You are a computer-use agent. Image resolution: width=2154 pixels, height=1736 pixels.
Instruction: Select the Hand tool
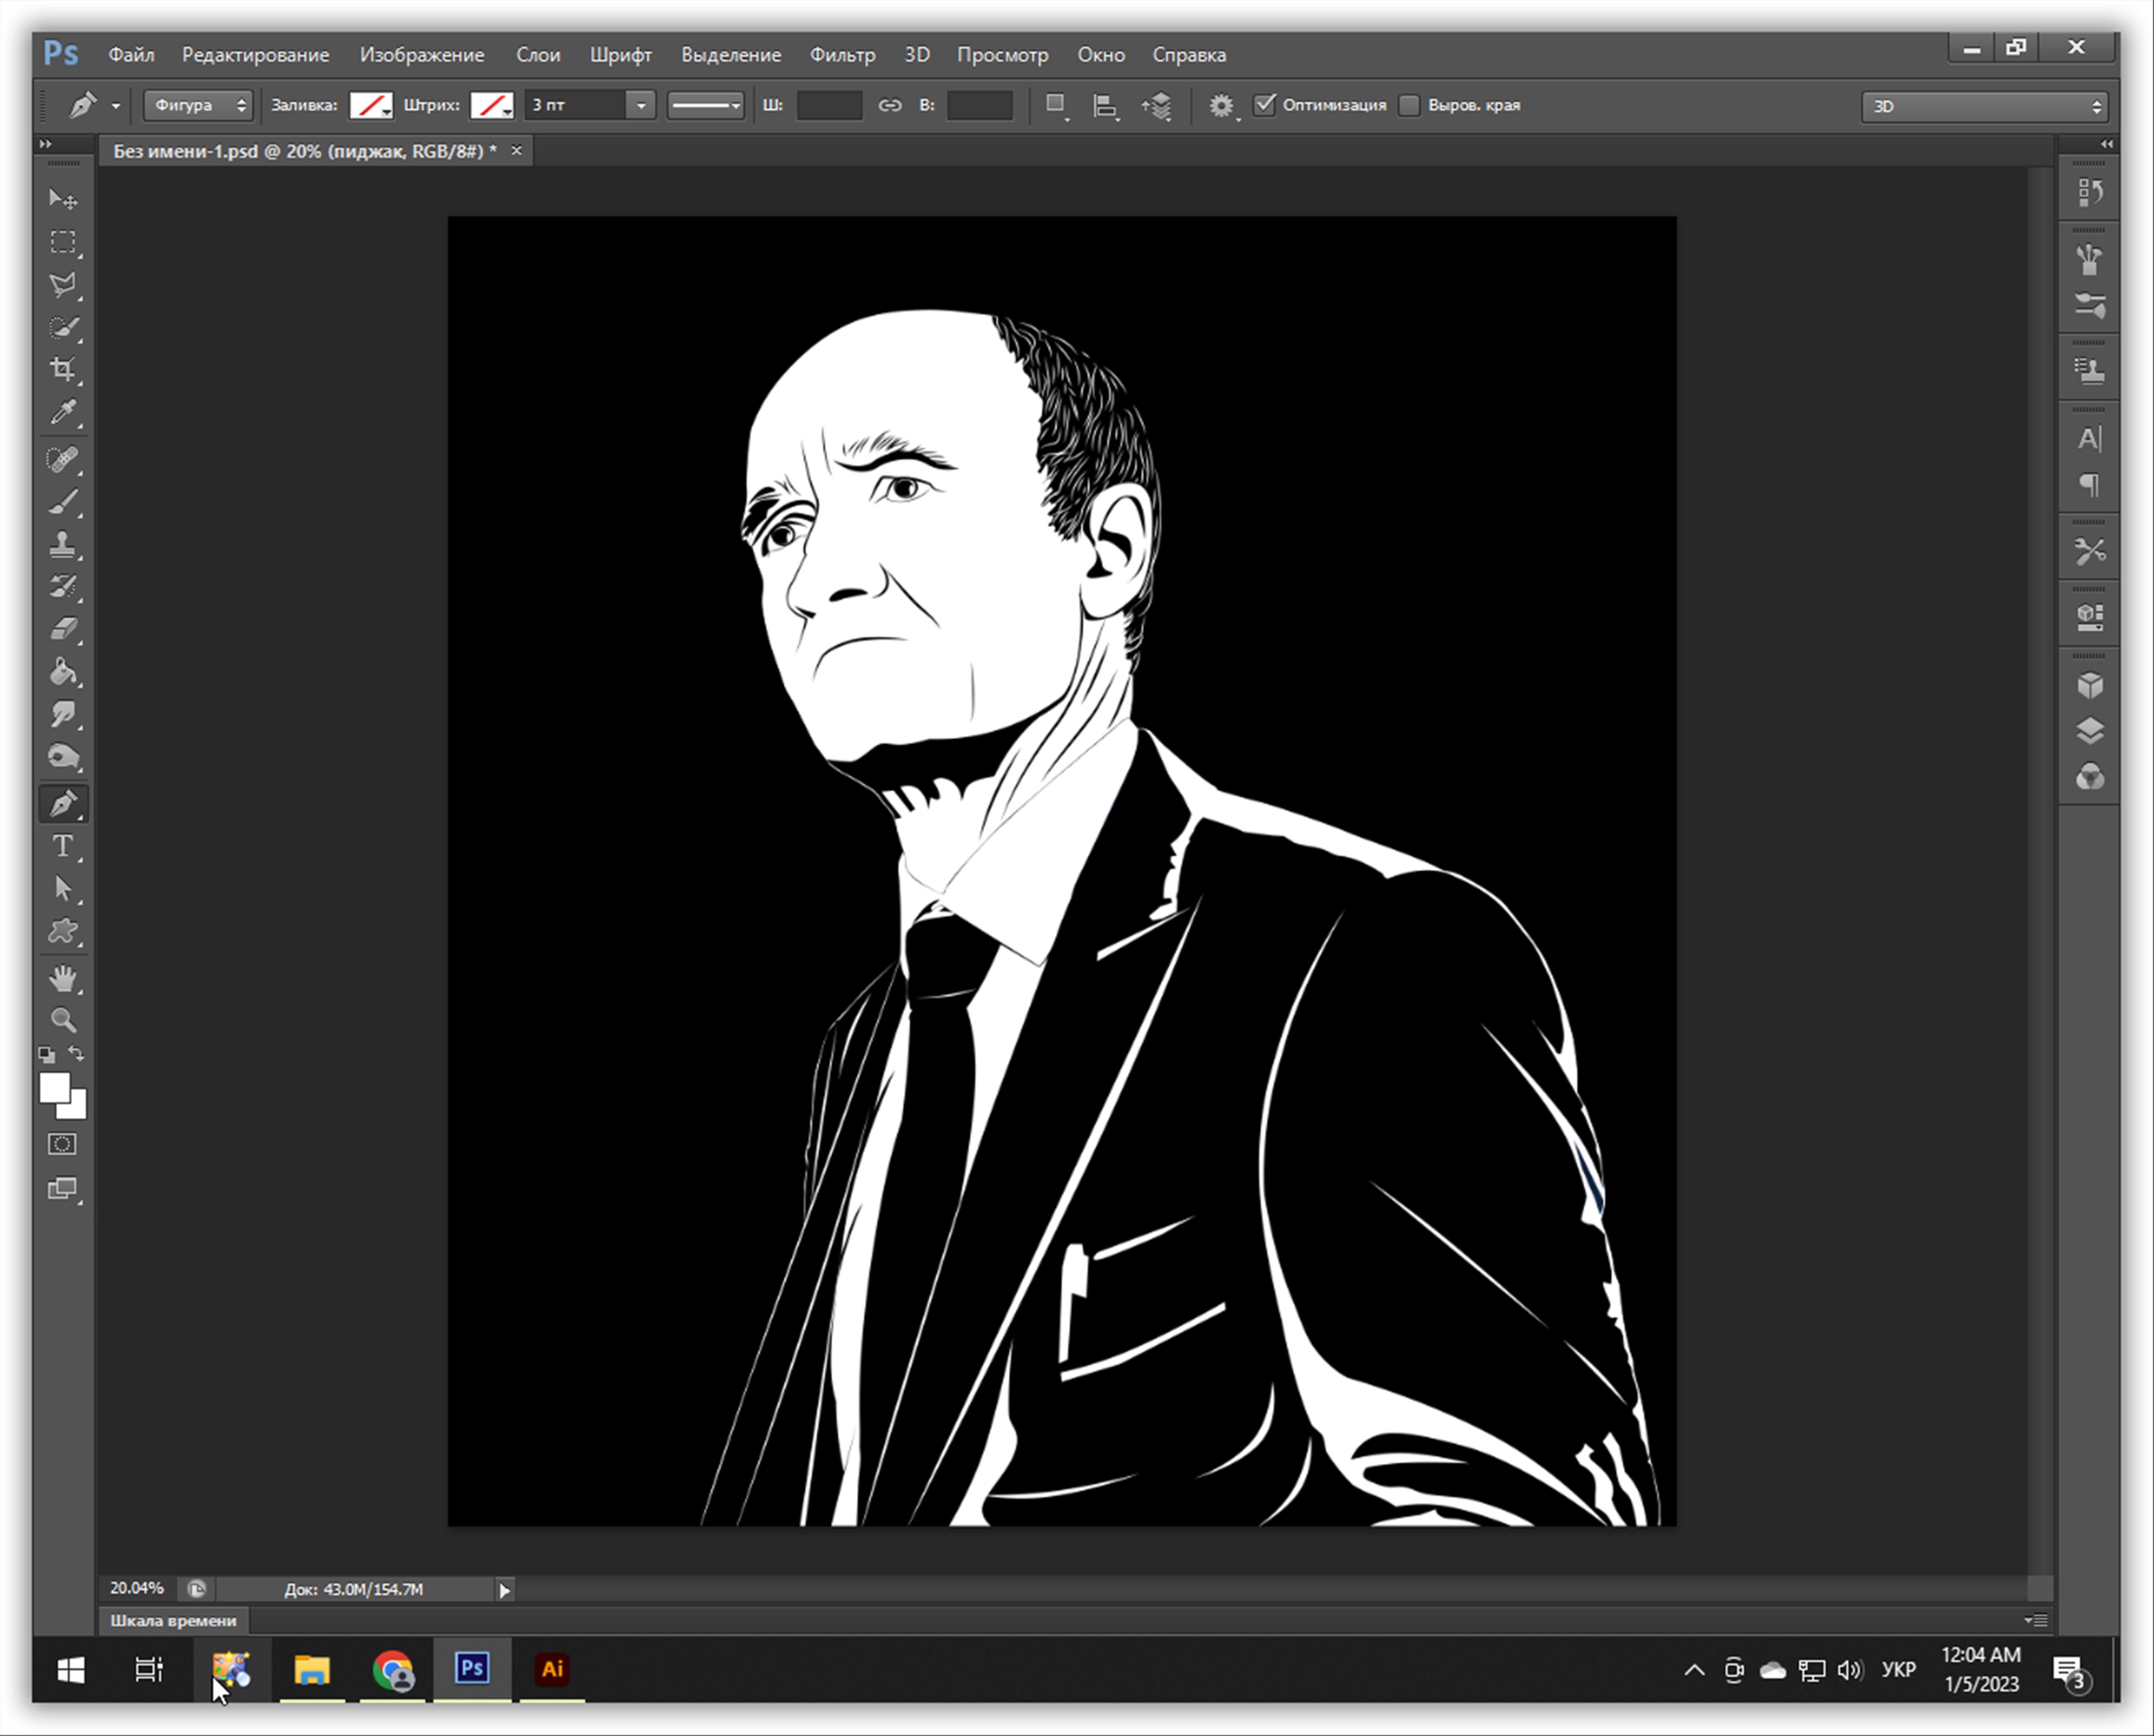click(63, 978)
